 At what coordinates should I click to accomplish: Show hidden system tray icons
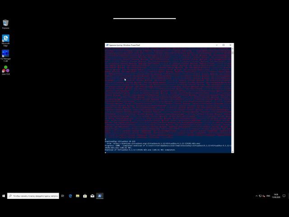[256, 196]
